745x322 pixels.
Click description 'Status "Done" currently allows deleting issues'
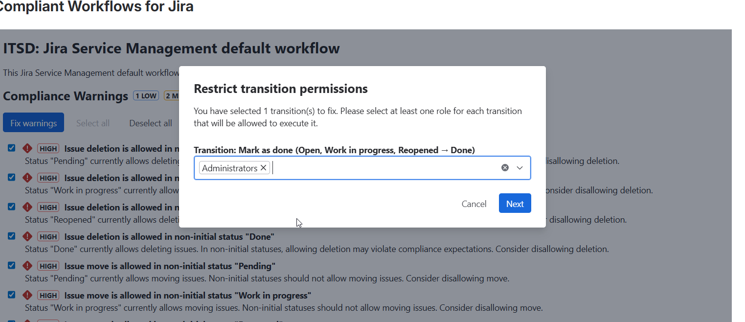(317, 249)
